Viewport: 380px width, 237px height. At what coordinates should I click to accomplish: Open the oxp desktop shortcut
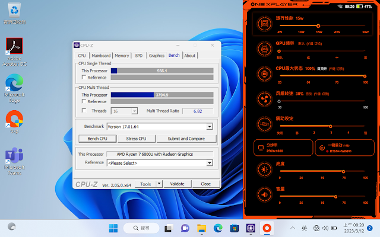point(14,122)
